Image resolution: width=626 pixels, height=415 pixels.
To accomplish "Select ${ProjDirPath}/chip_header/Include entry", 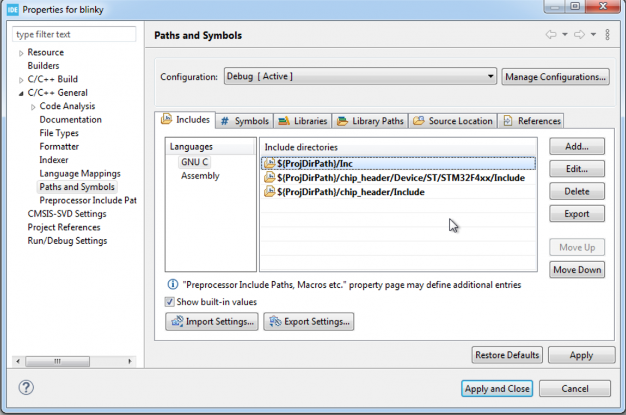I will 398,192.
